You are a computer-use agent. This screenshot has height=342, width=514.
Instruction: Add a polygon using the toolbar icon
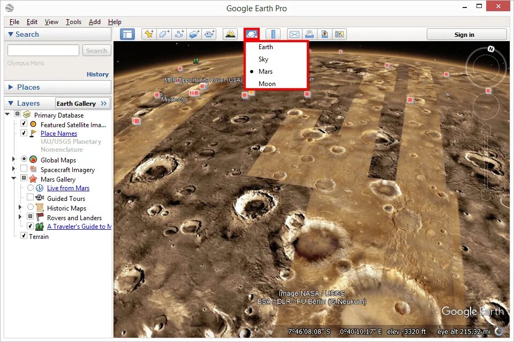click(164, 34)
